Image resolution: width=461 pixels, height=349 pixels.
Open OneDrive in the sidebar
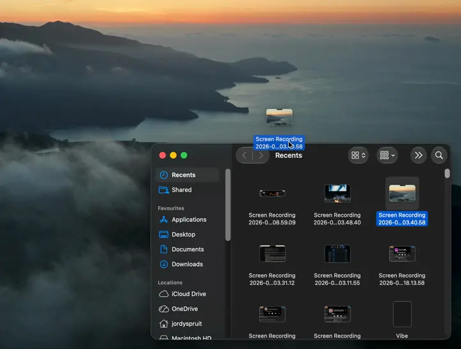coord(188,309)
